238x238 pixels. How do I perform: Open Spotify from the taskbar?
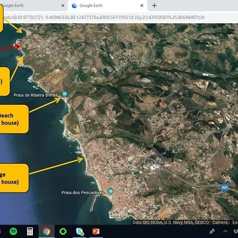(x=13, y=231)
